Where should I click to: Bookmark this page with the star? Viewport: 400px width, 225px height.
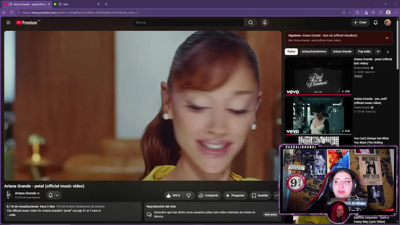click(350, 12)
